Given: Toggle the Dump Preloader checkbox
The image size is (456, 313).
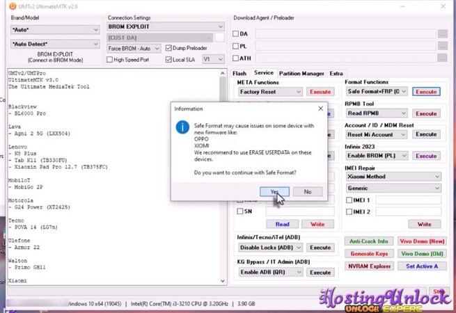Looking at the screenshot, I should tap(169, 49).
